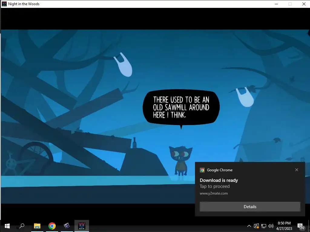
Task: Open the clock showing 8:50 PM
Action: click(x=284, y=226)
